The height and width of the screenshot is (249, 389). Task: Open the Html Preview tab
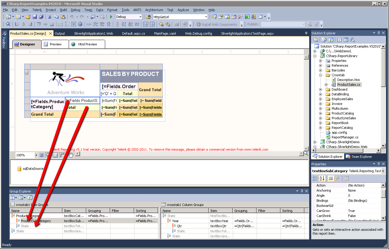pos(87,44)
